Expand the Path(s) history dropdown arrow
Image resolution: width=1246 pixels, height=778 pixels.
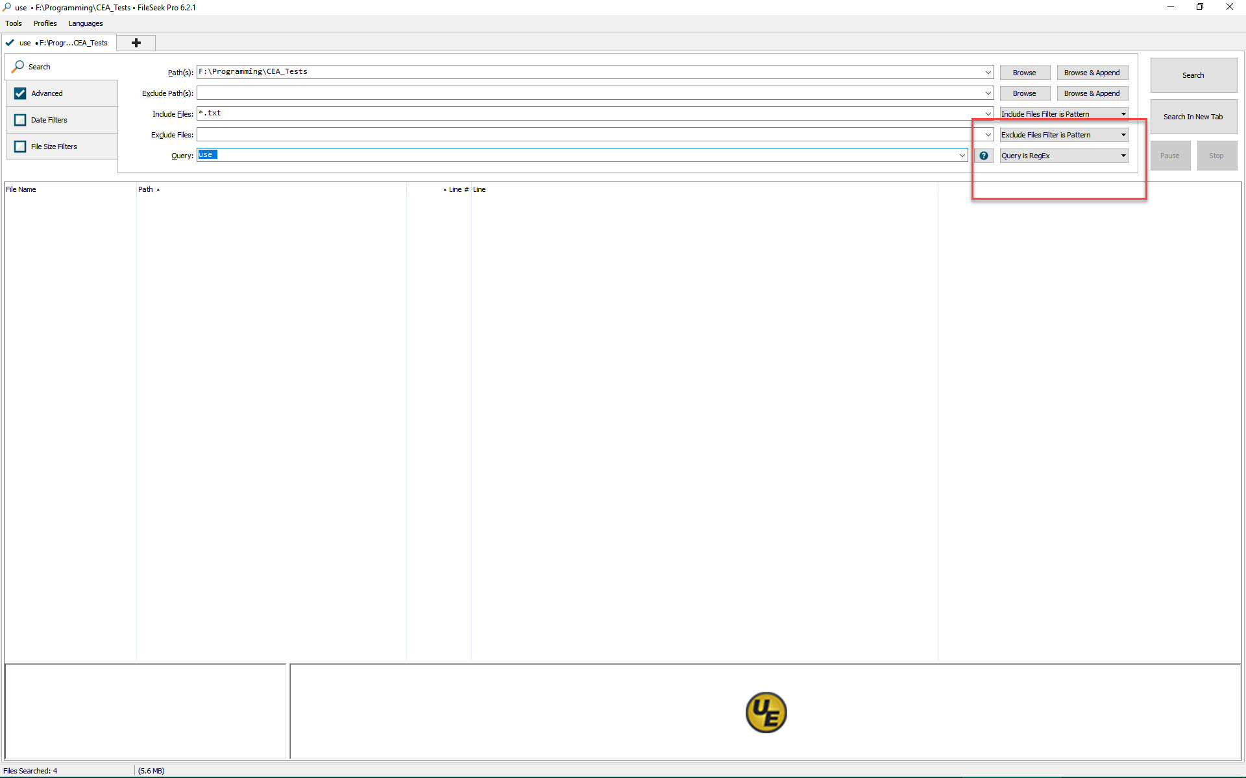(988, 73)
